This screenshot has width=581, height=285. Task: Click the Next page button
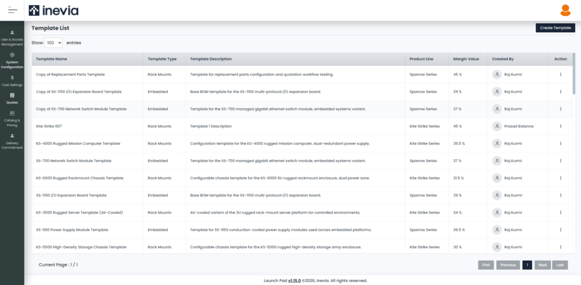(x=542, y=265)
